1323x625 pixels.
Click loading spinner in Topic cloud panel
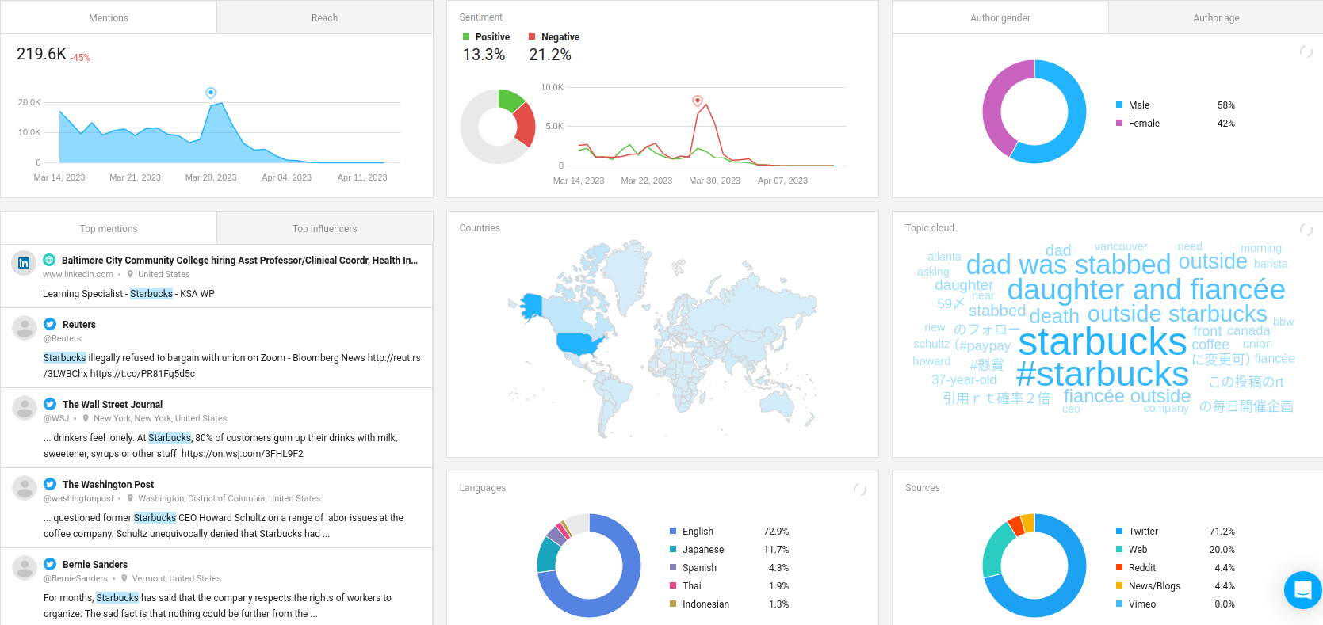1306,230
